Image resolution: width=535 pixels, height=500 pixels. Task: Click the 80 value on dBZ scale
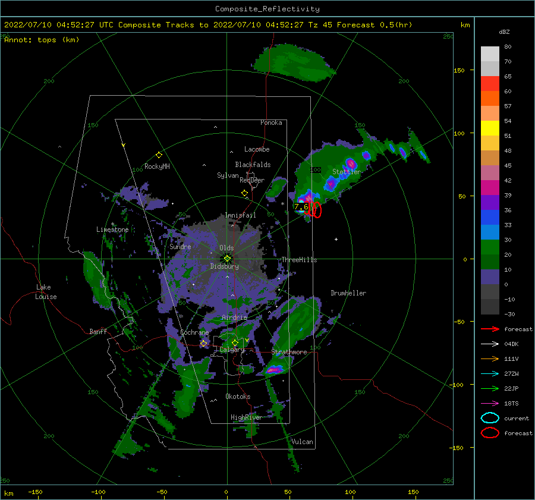pos(508,47)
